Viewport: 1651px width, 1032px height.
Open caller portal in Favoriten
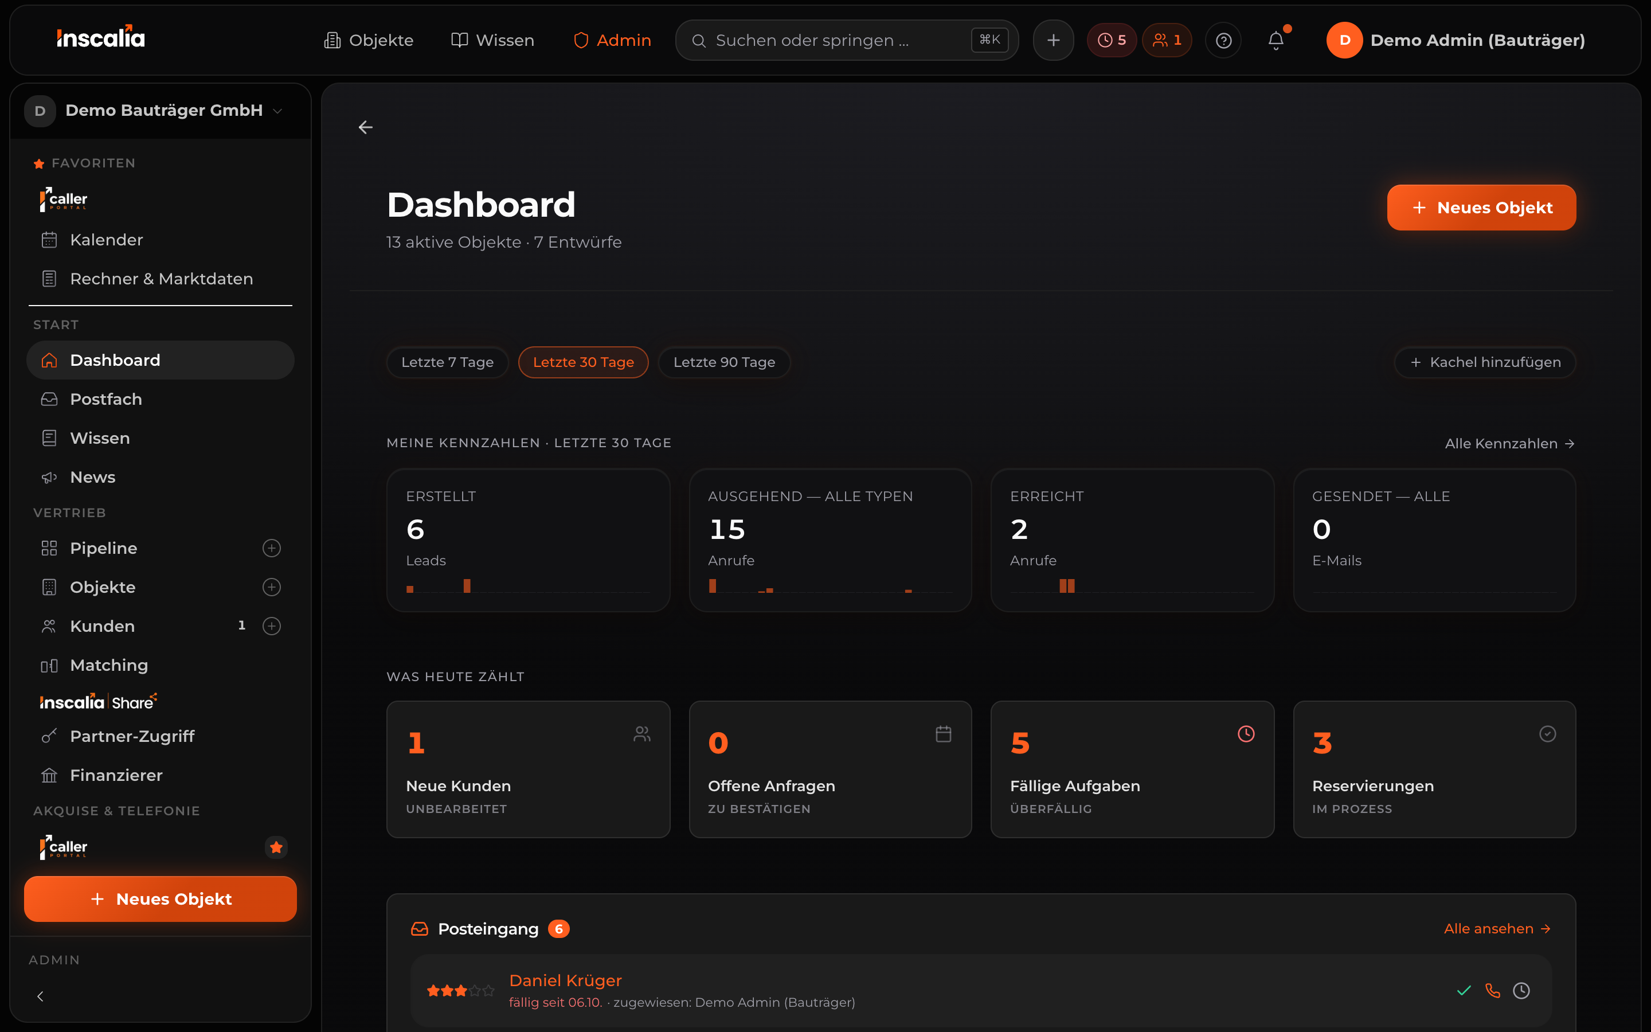click(64, 200)
